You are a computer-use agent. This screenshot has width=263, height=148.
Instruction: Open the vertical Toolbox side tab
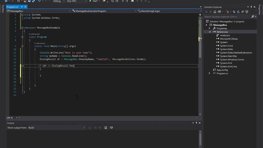point(3,9)
